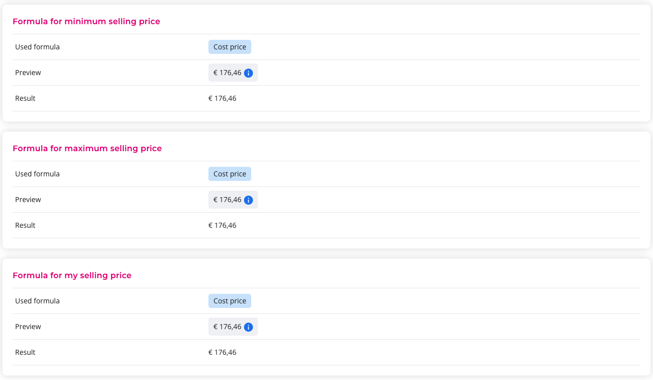Select Cost price chip under my selling price
Image resolution: width=653 pixels, height=380 pixels.
tap(230, 301)
